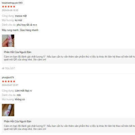Screen dimensions: 135x135
Task: Open phongtun579's review photo thumbnail
Action: 8,110
